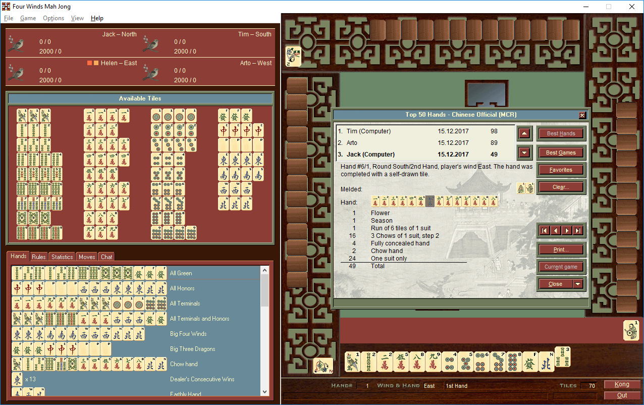The width and height of the screenshot is (644, 405).
Task: Open the dropdown arrow next to Close
Action: pyautogui.click(x=578, y=284)
